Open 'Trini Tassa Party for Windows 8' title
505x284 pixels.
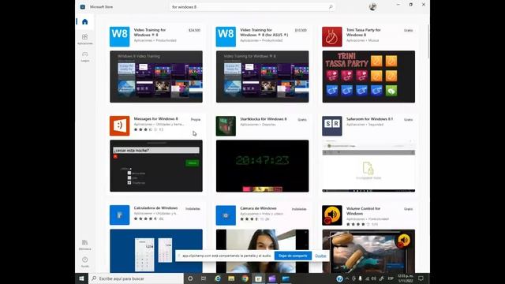coord(363,32)
